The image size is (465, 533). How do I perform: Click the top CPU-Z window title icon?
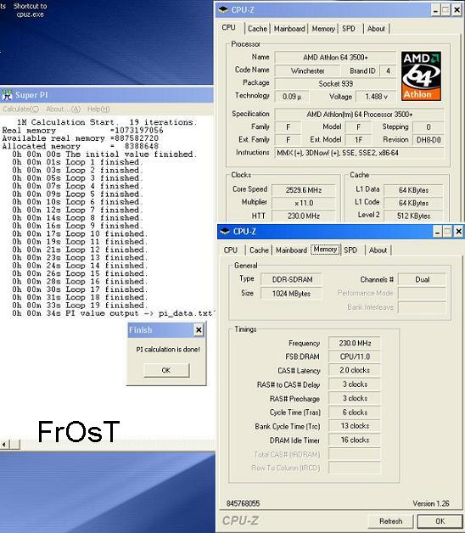pos(223,9)
